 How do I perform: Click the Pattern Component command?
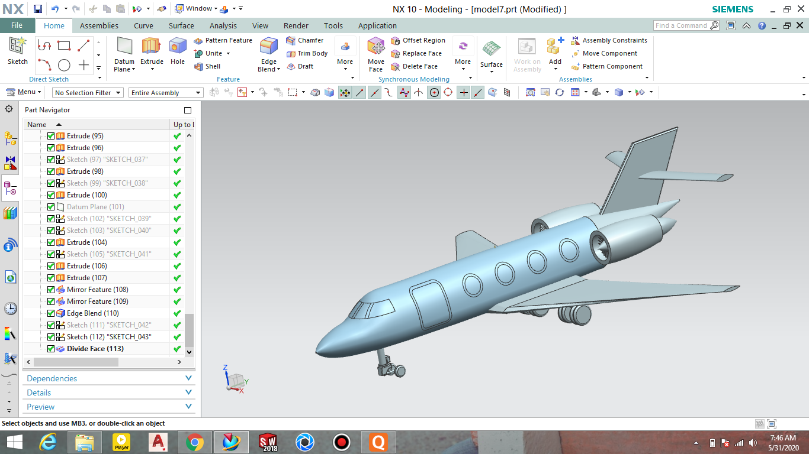click(607, 66)
